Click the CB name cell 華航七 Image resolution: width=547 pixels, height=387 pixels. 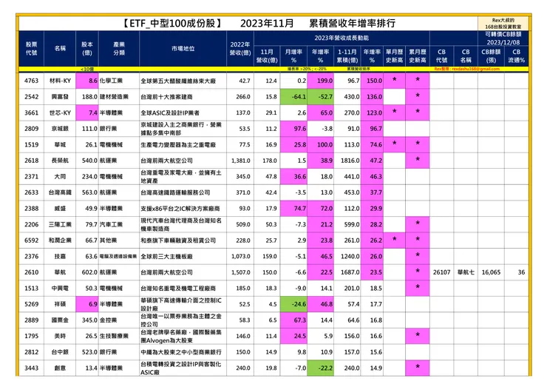coord(466,272)
